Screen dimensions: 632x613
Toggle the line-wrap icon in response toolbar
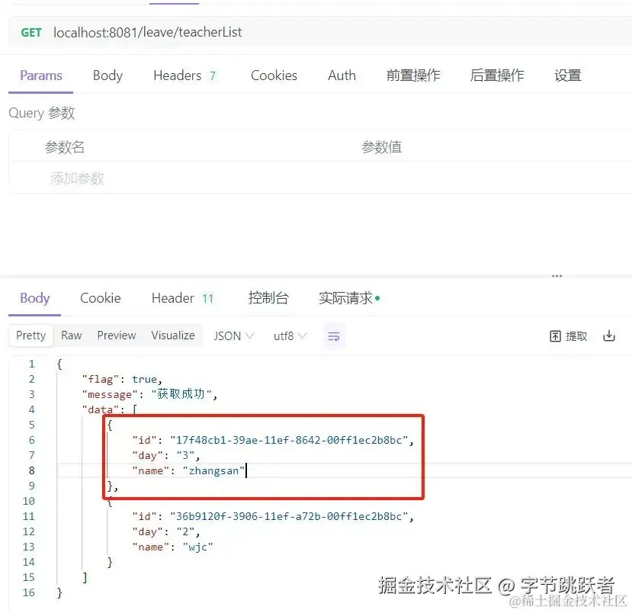334,335
